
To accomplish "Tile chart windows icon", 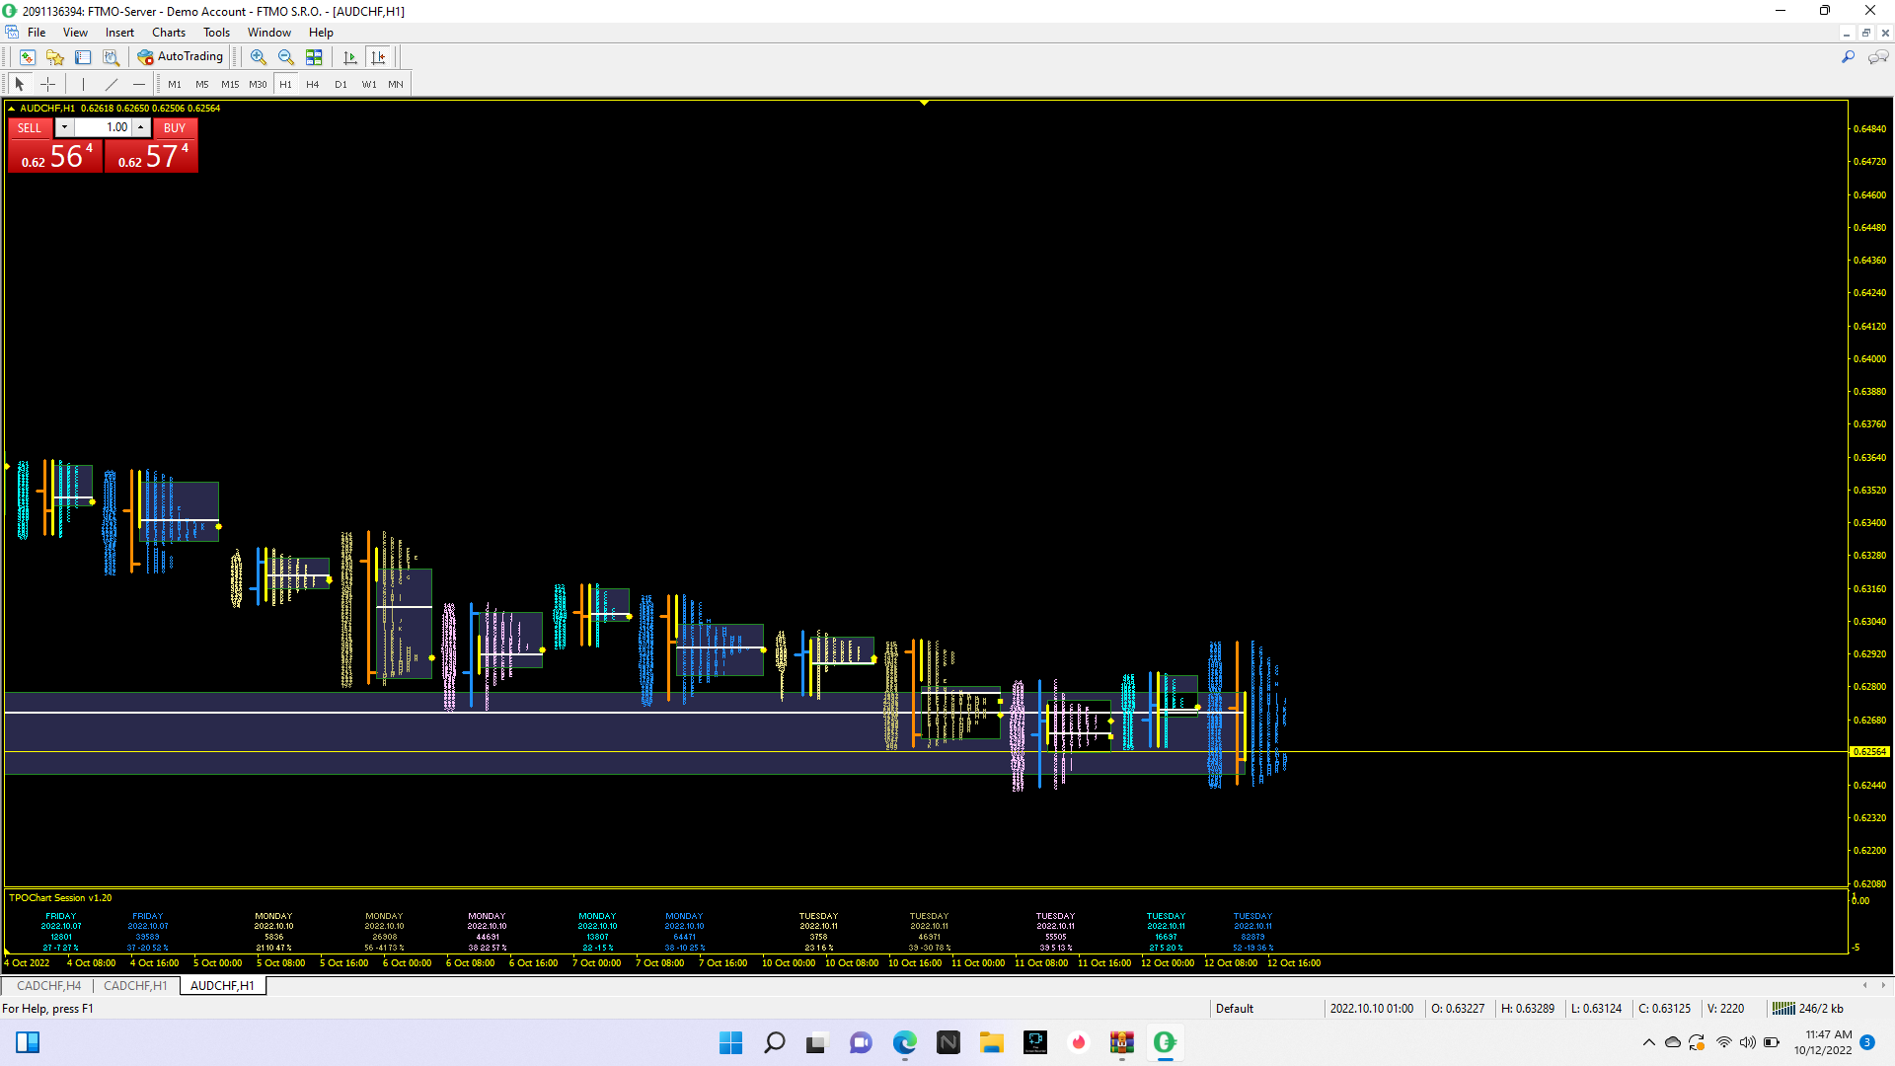I will coord(314,57).
